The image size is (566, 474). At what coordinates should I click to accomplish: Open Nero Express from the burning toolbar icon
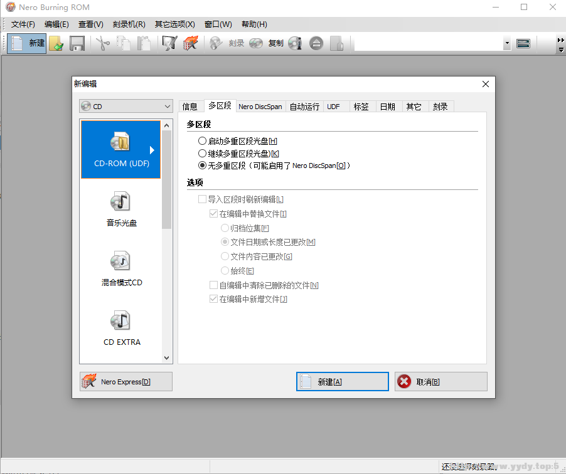point(191,43)
